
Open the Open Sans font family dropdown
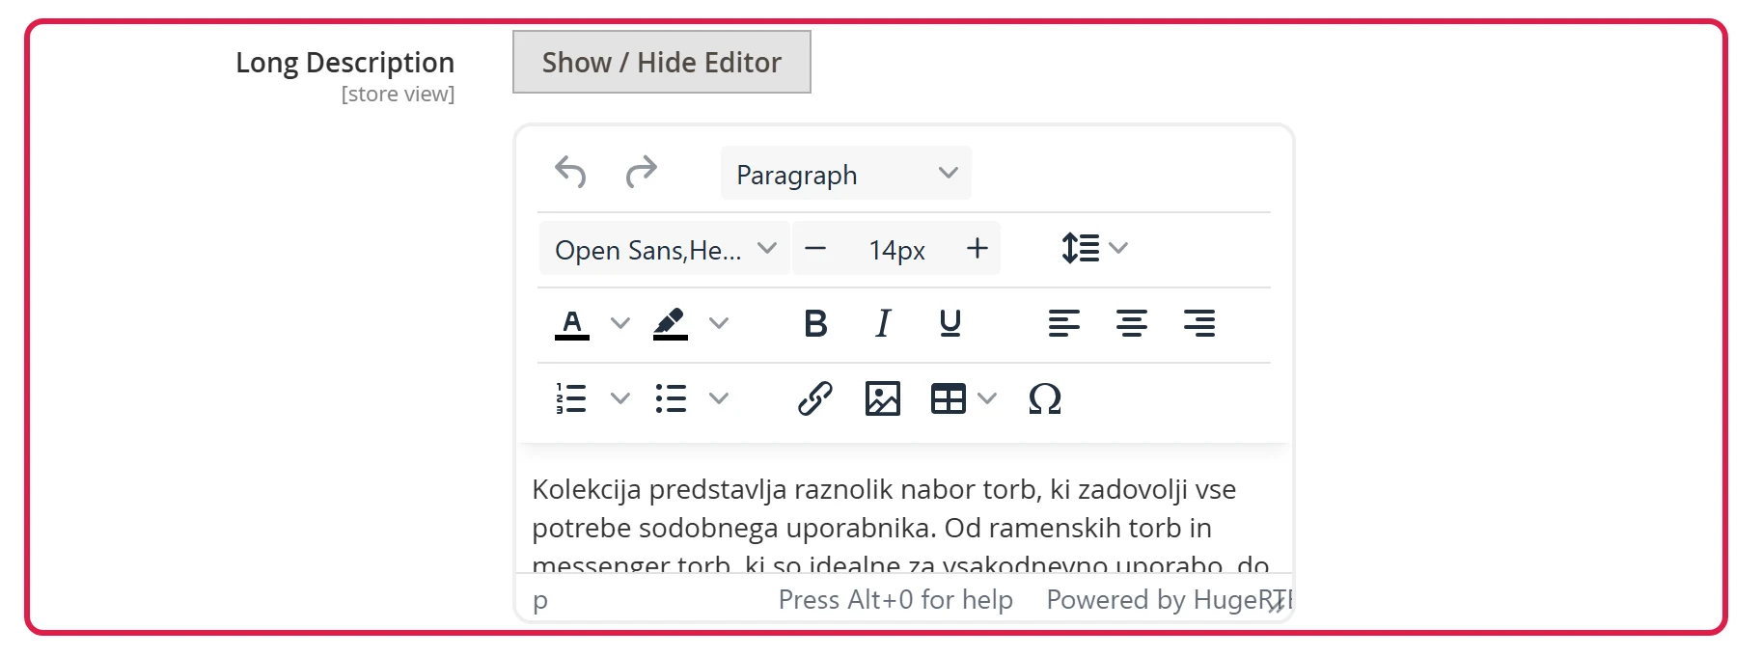[664, 248]
